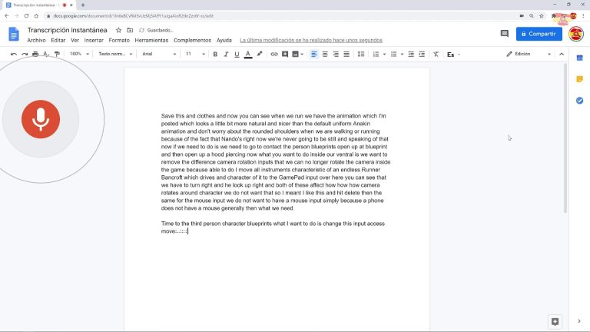
Task: Run spell check with the A-check icon
Action: point(46,55)
